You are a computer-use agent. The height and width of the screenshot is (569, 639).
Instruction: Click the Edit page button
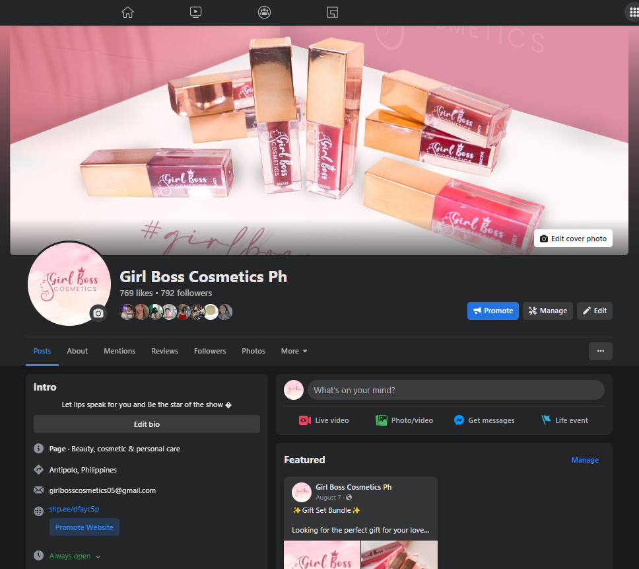tap(595, 311)
